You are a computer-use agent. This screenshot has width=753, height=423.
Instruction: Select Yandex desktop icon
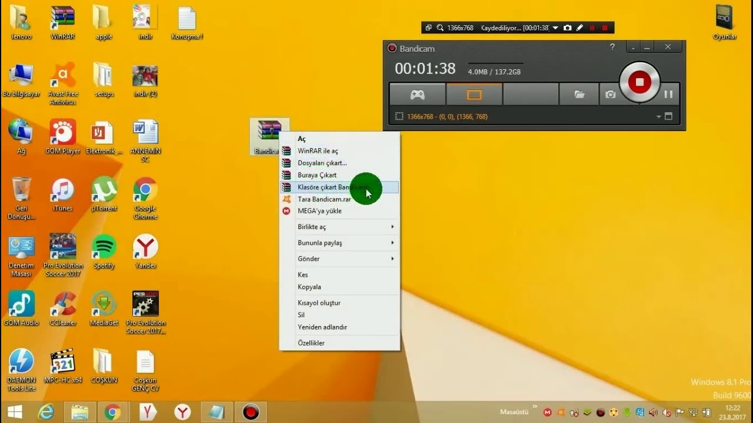pos(145,251)
